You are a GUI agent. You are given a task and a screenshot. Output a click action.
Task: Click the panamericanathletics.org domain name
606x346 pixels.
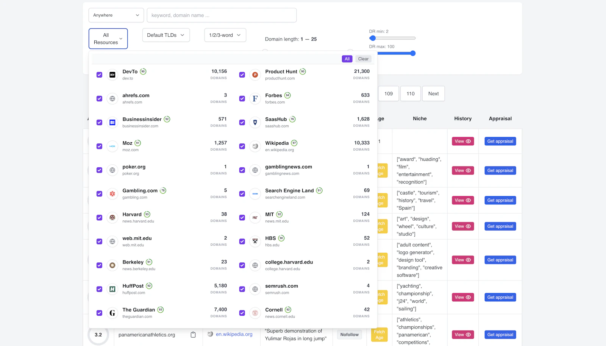pos(147,335)
